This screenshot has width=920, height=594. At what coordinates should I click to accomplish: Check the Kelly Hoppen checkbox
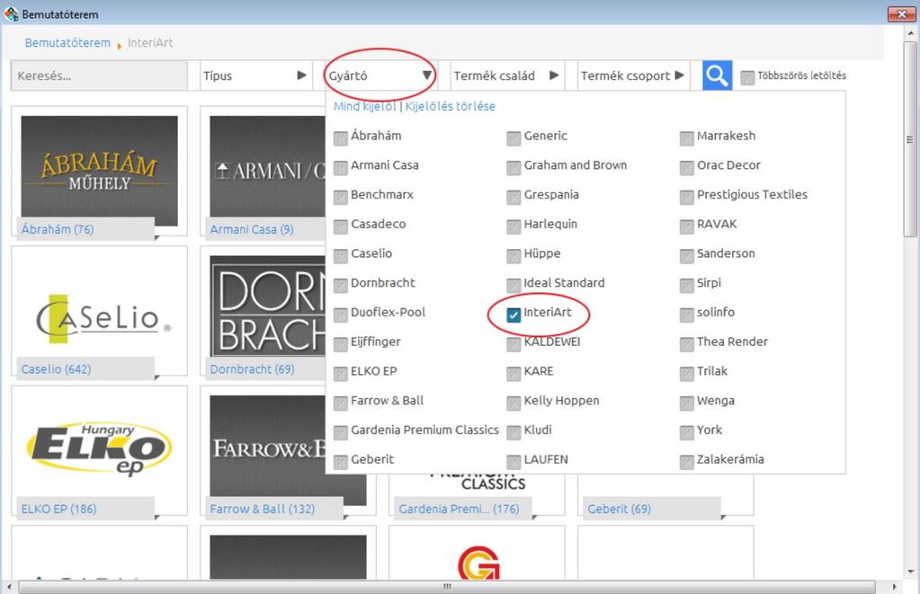coord(514,403)
